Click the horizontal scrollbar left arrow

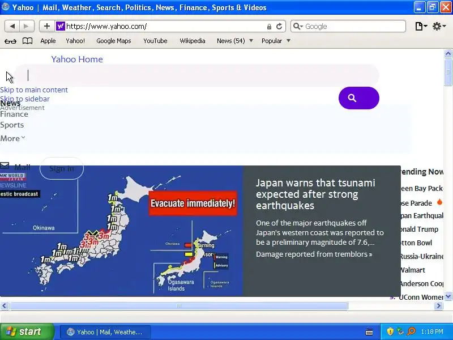tap(5, 305)
